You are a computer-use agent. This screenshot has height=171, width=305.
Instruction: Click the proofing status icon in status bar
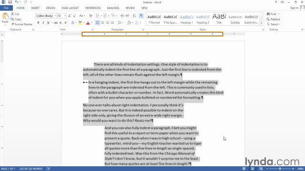point(49,169)
